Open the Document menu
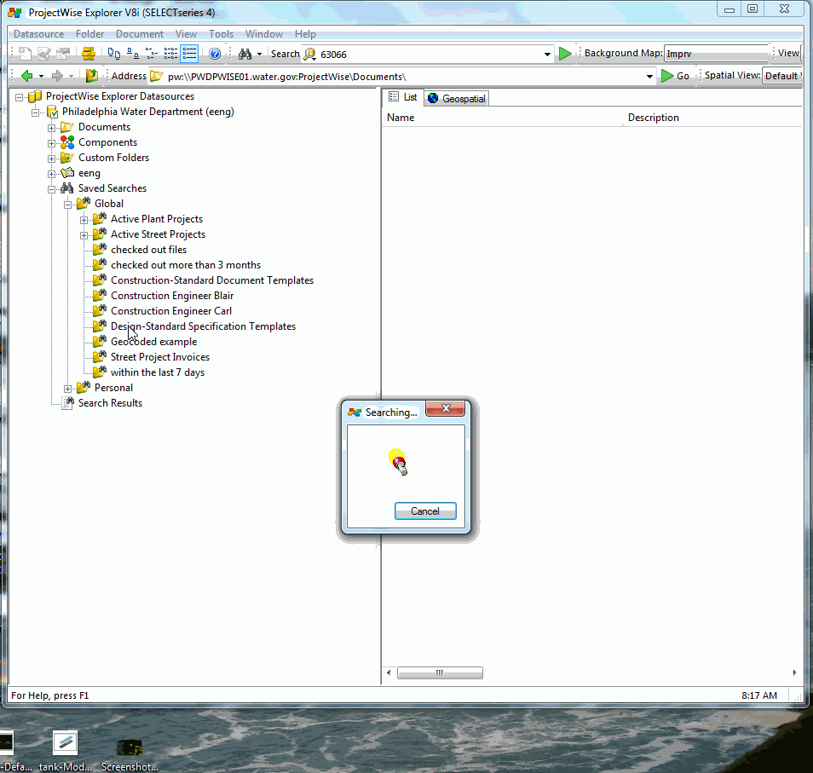 pyautogui.click(x=140, y=34)
